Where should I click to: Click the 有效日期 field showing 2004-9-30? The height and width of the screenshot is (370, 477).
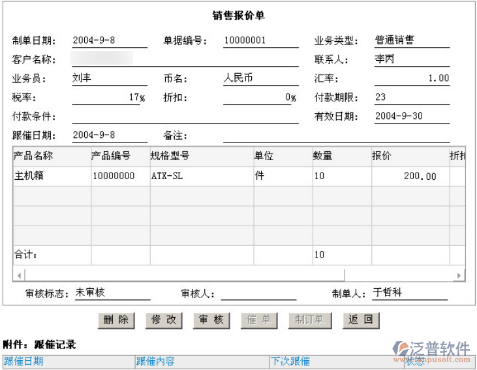pyautogui.click(x=411, y=116)
